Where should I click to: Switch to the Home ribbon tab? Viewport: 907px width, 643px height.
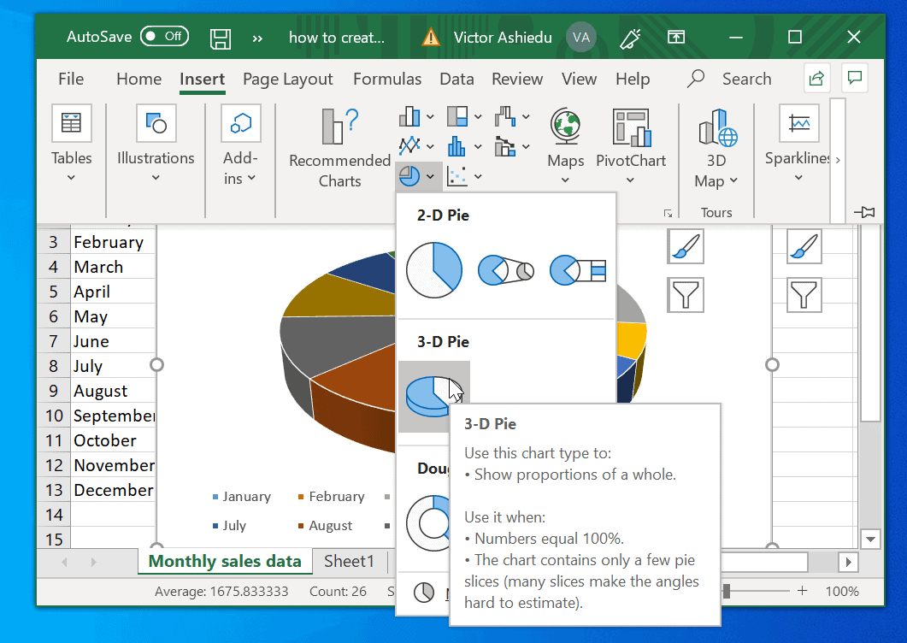(x=138, y=79)
